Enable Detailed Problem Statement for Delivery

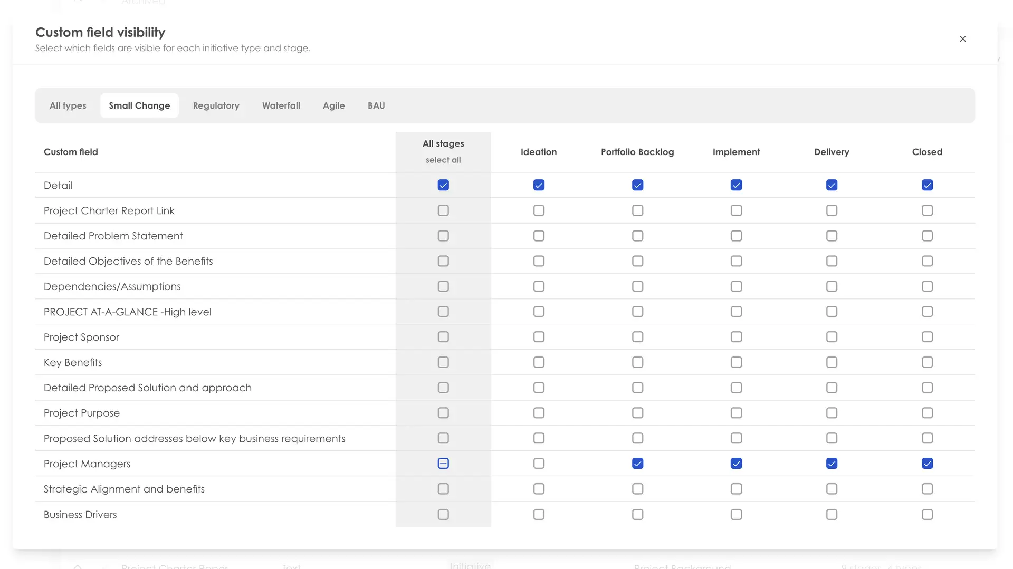pos(832,236)
